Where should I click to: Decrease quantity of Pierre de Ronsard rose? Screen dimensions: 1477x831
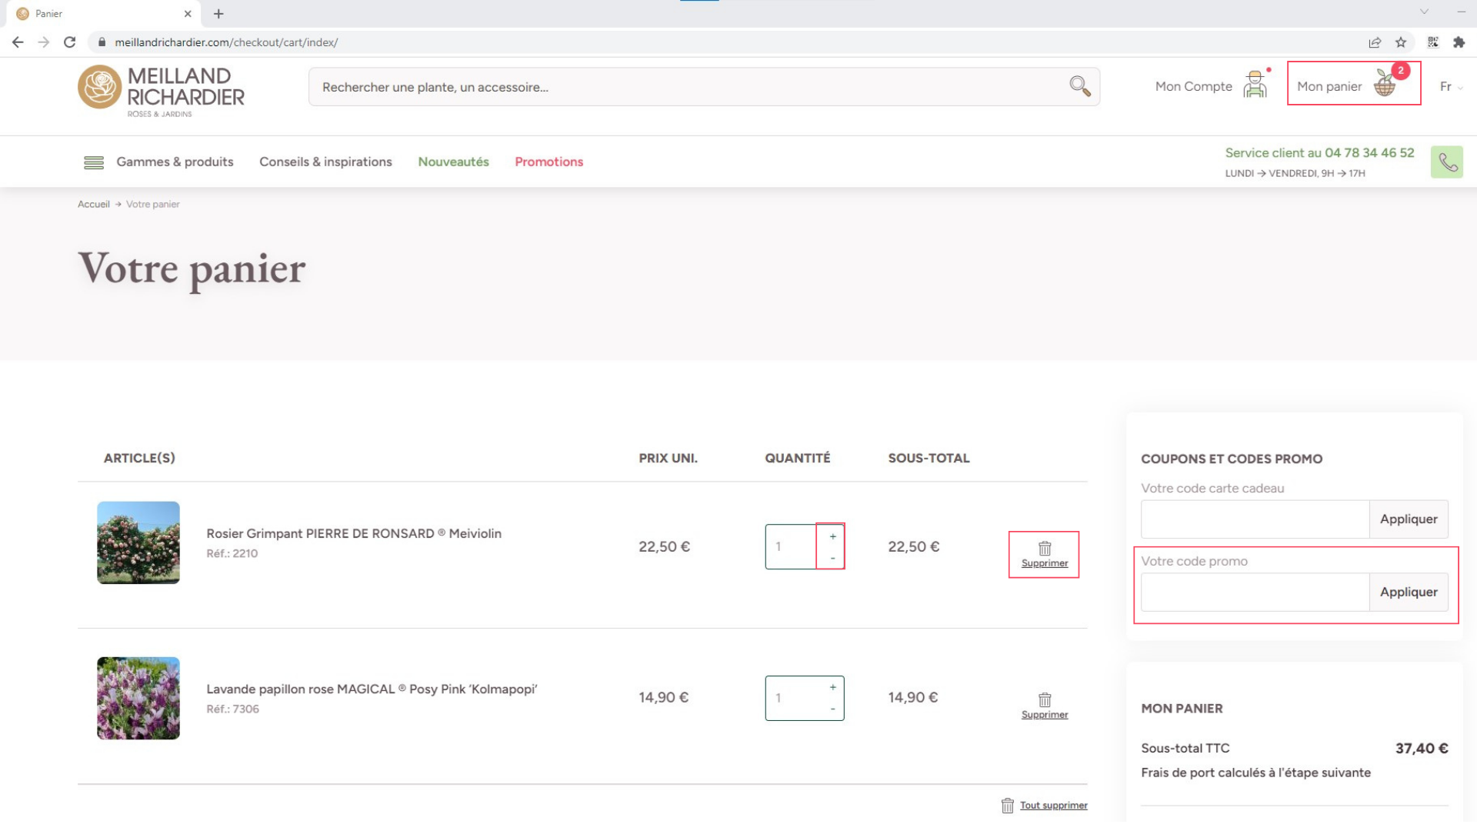[832, 558]
